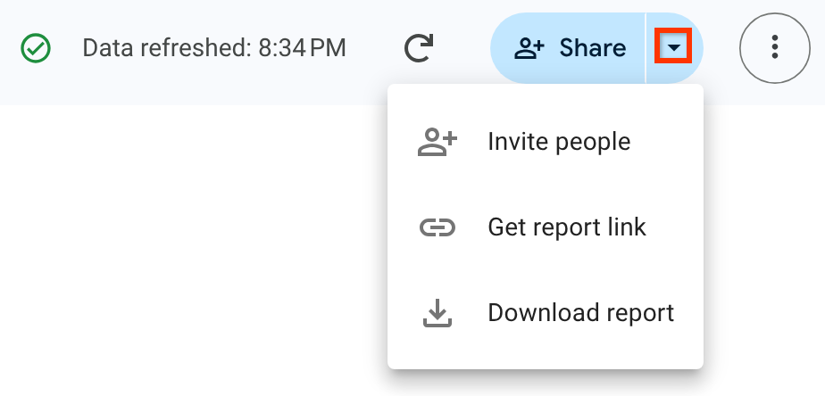Select Download report menu entry
This screenshot has height=396, width=825.
point(545,313)
